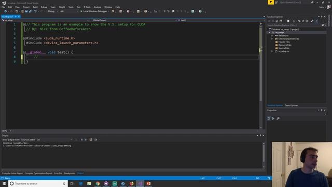This screenshot has width=332, height=187.
Task: Click the Solution Explorer search magnifier icon
Action: coord(323,25)
